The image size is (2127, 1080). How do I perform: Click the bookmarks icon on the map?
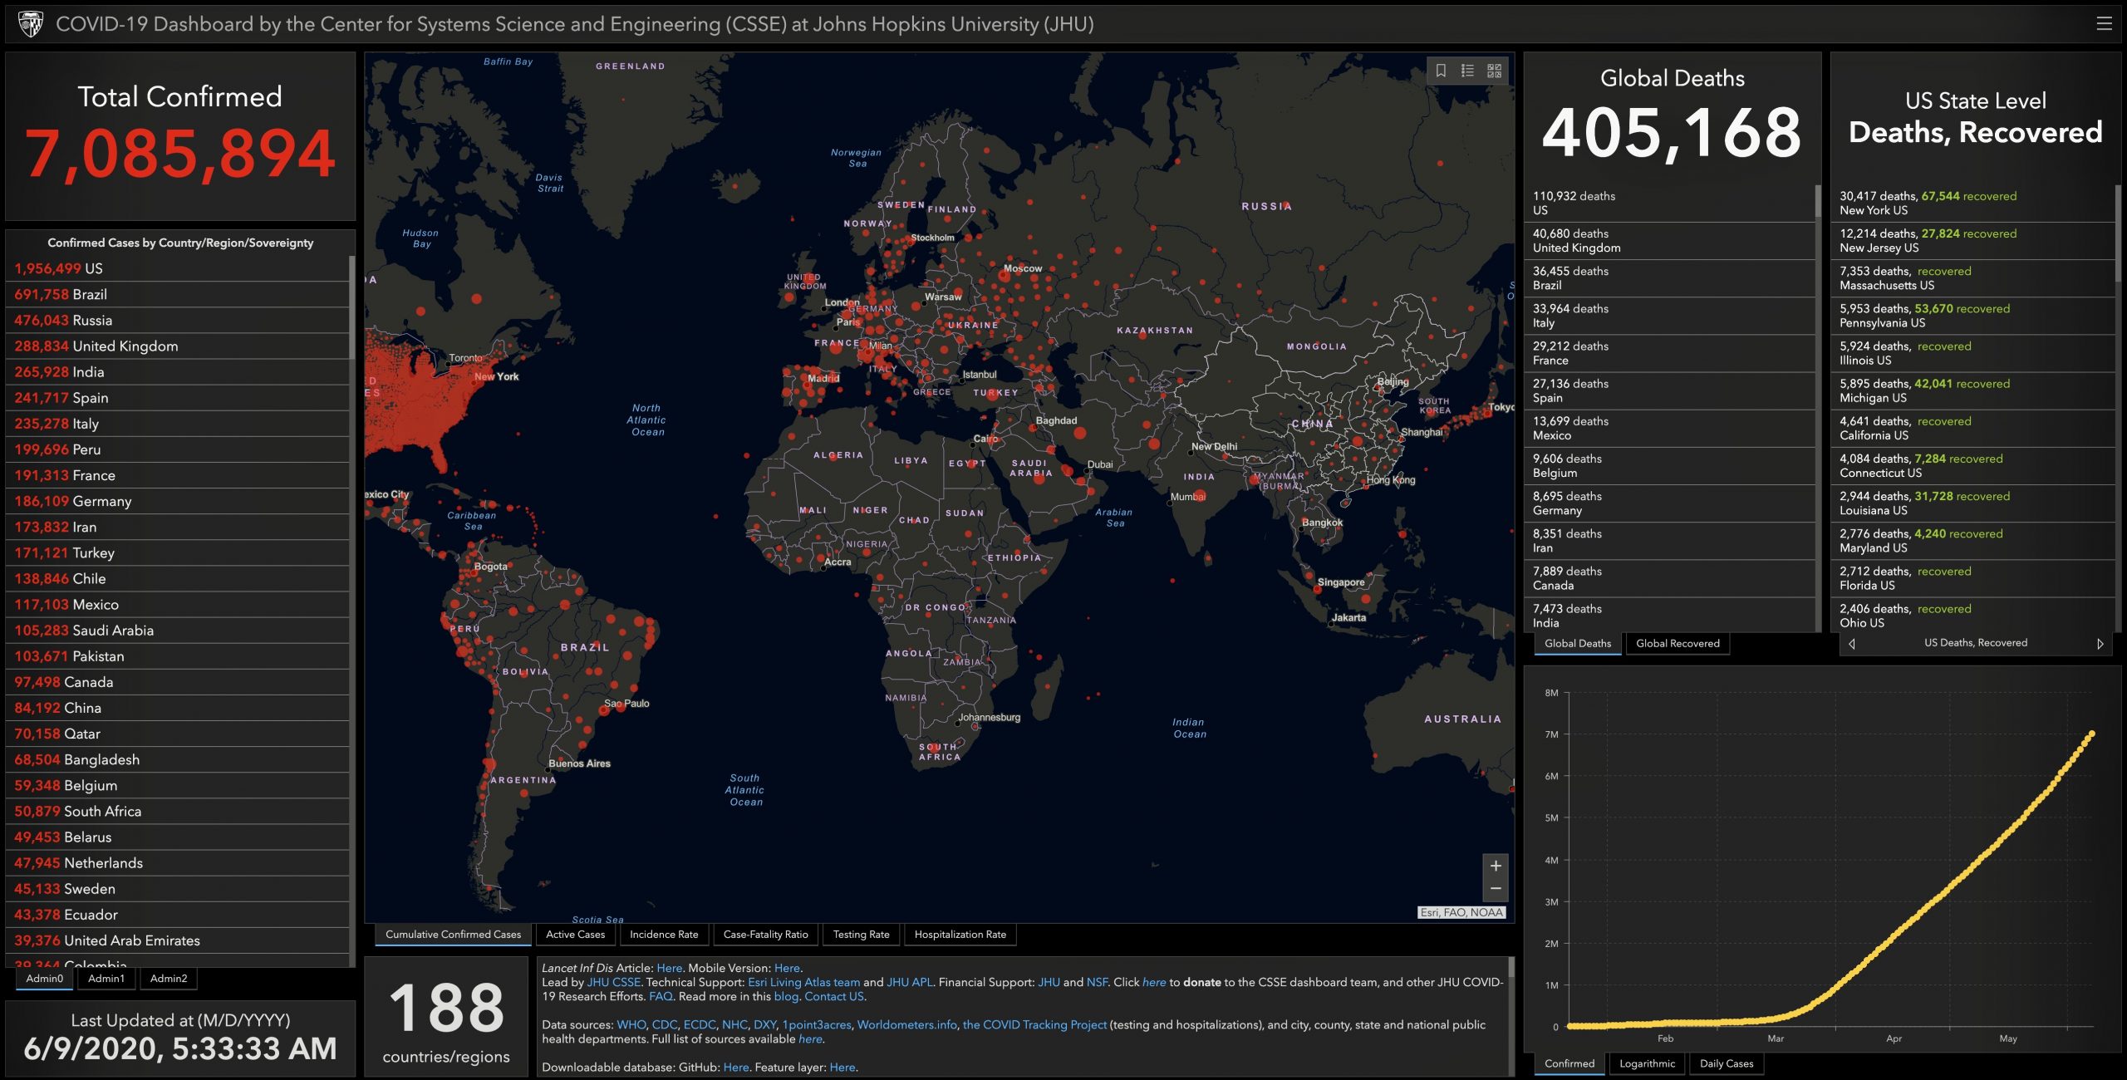(1441, 71)
